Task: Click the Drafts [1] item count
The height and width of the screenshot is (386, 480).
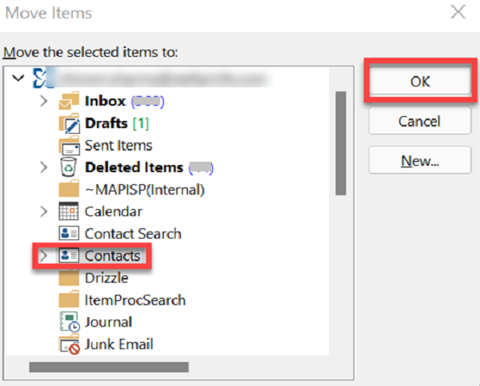Action: tap(141, 123)
